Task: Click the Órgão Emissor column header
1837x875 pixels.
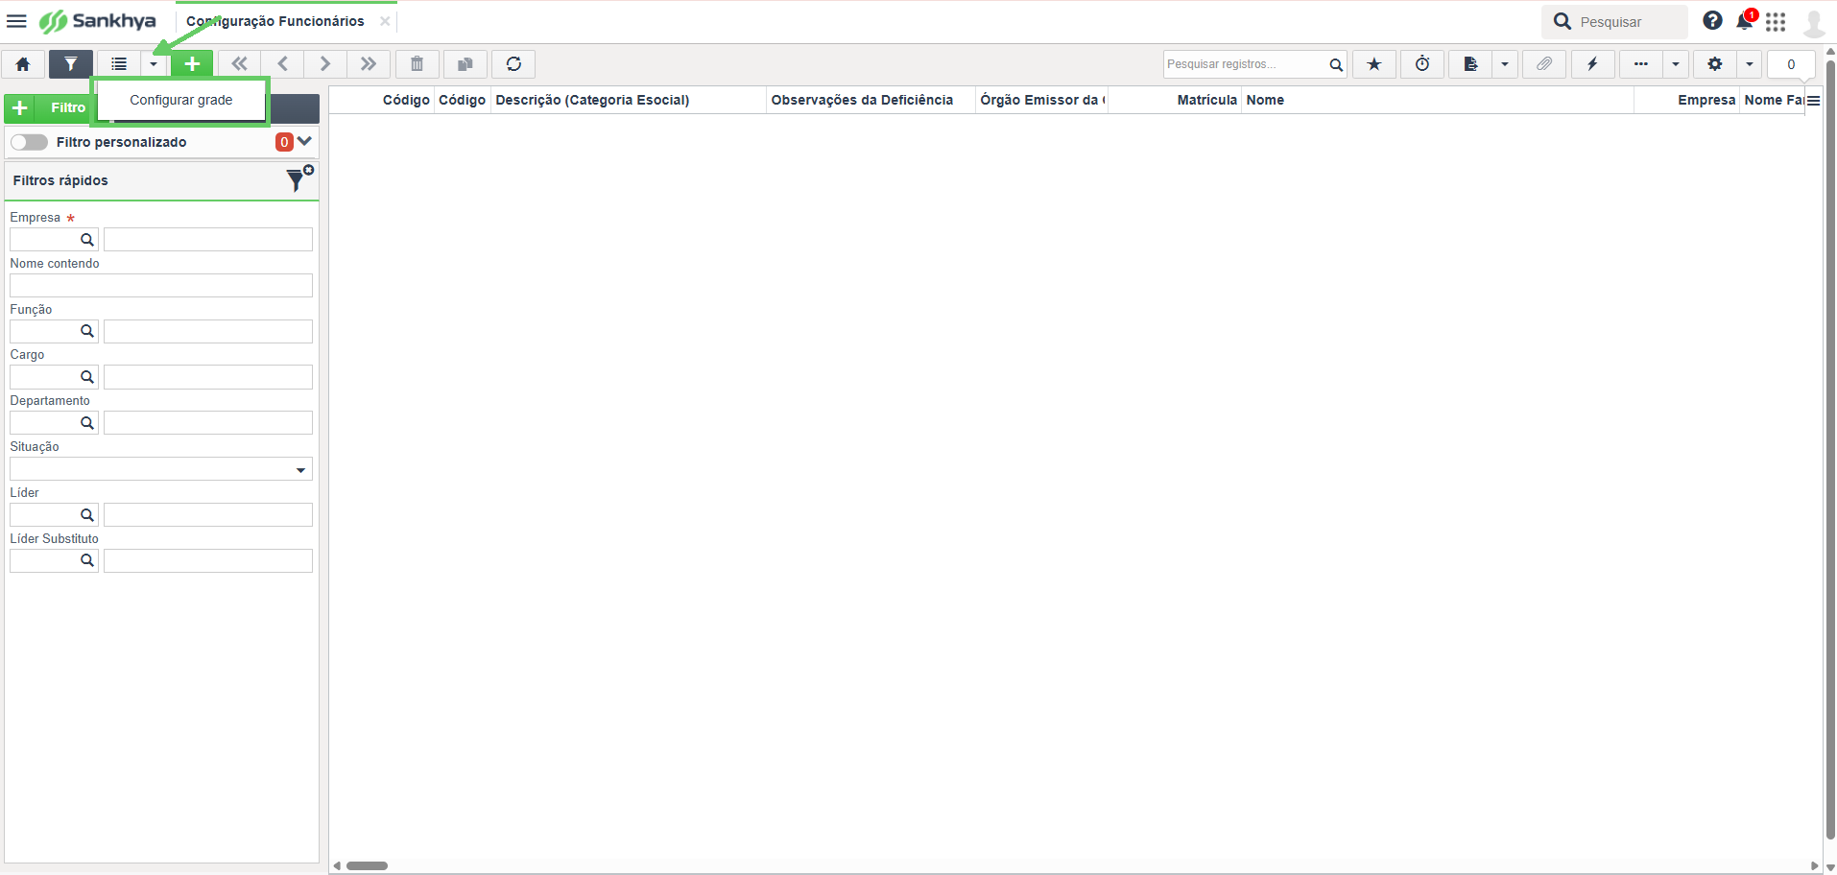Action: [1041, 100]
